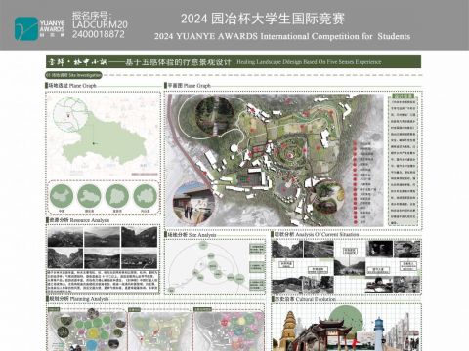The image size is (469, 351).
Task: Open the bottom-left Current Situation house photo
Action: [287, 285]
